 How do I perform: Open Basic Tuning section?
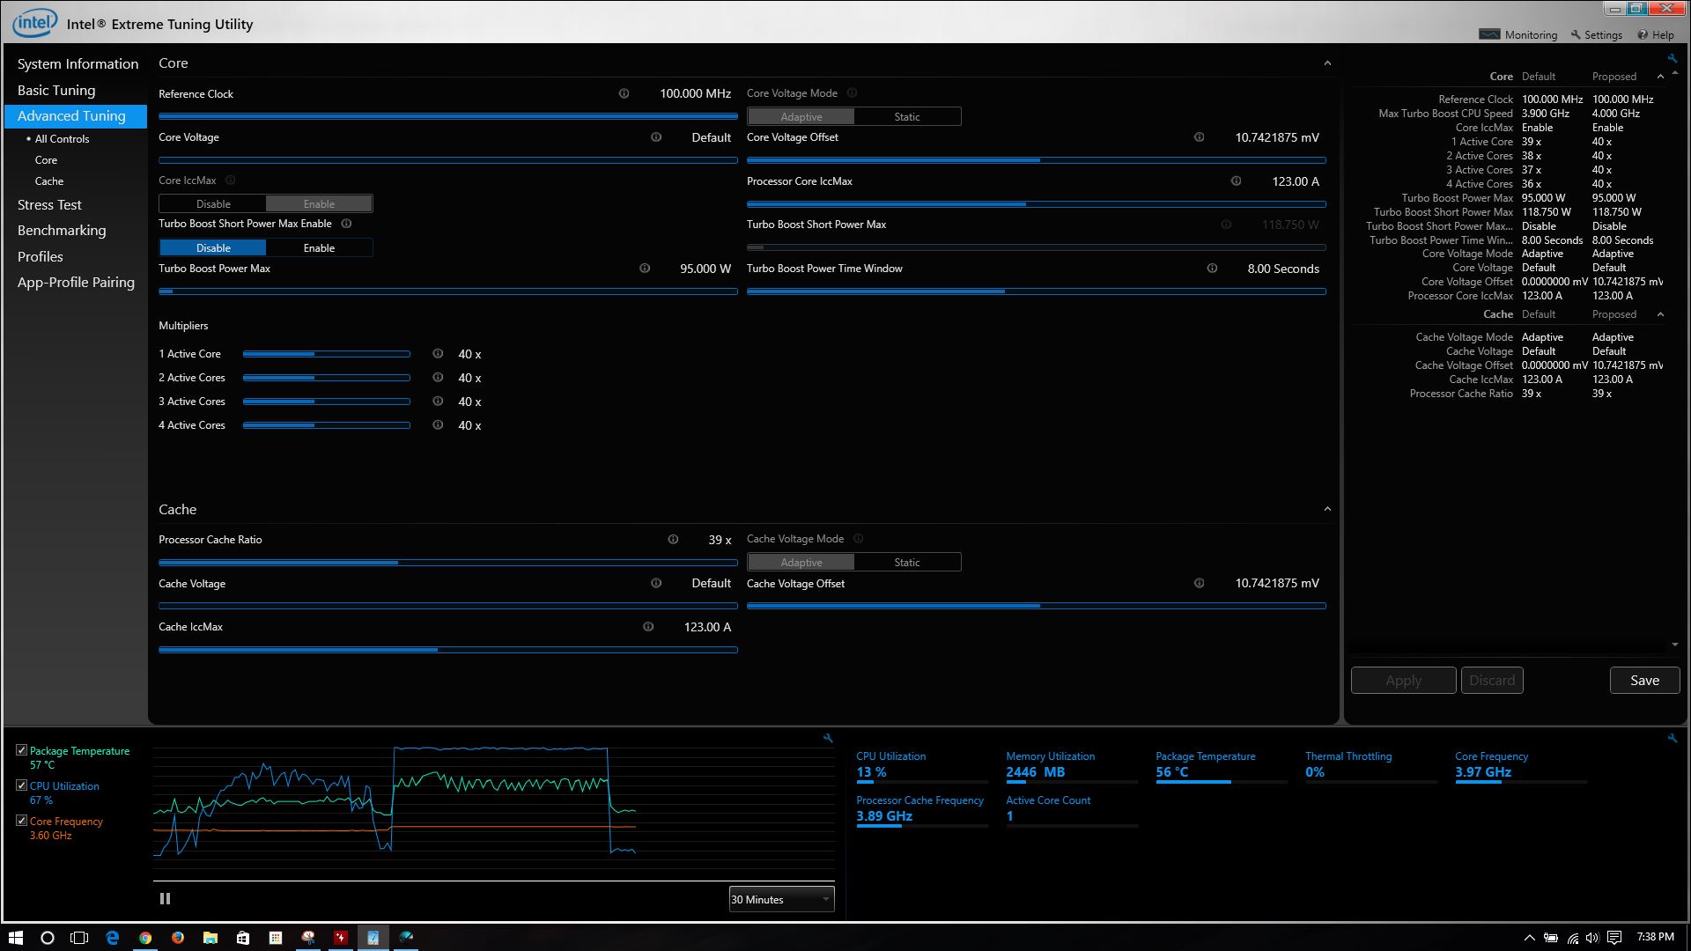(56, 91)
